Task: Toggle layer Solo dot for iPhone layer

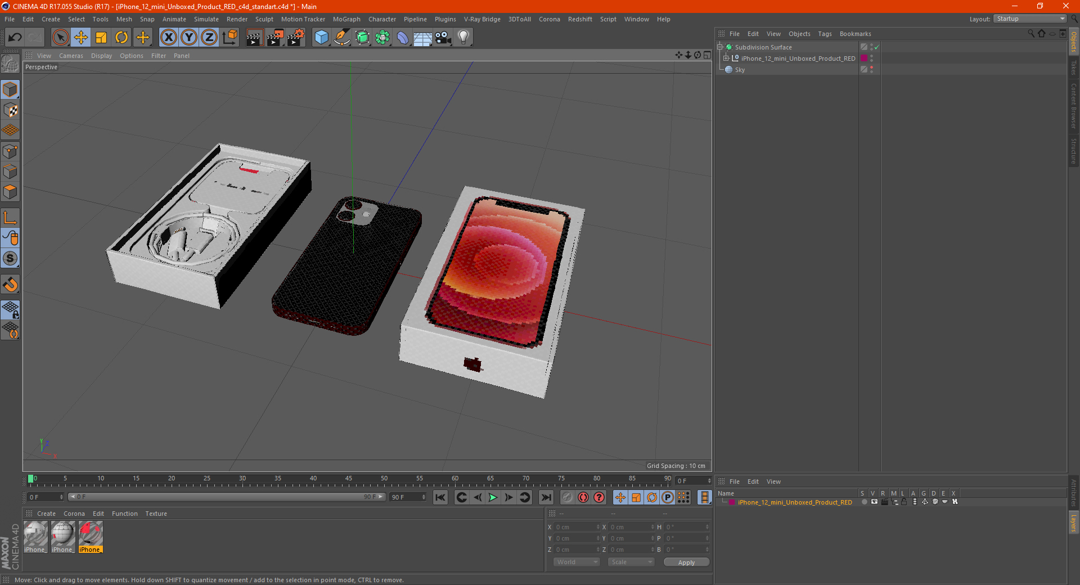Action: point(864,502)
